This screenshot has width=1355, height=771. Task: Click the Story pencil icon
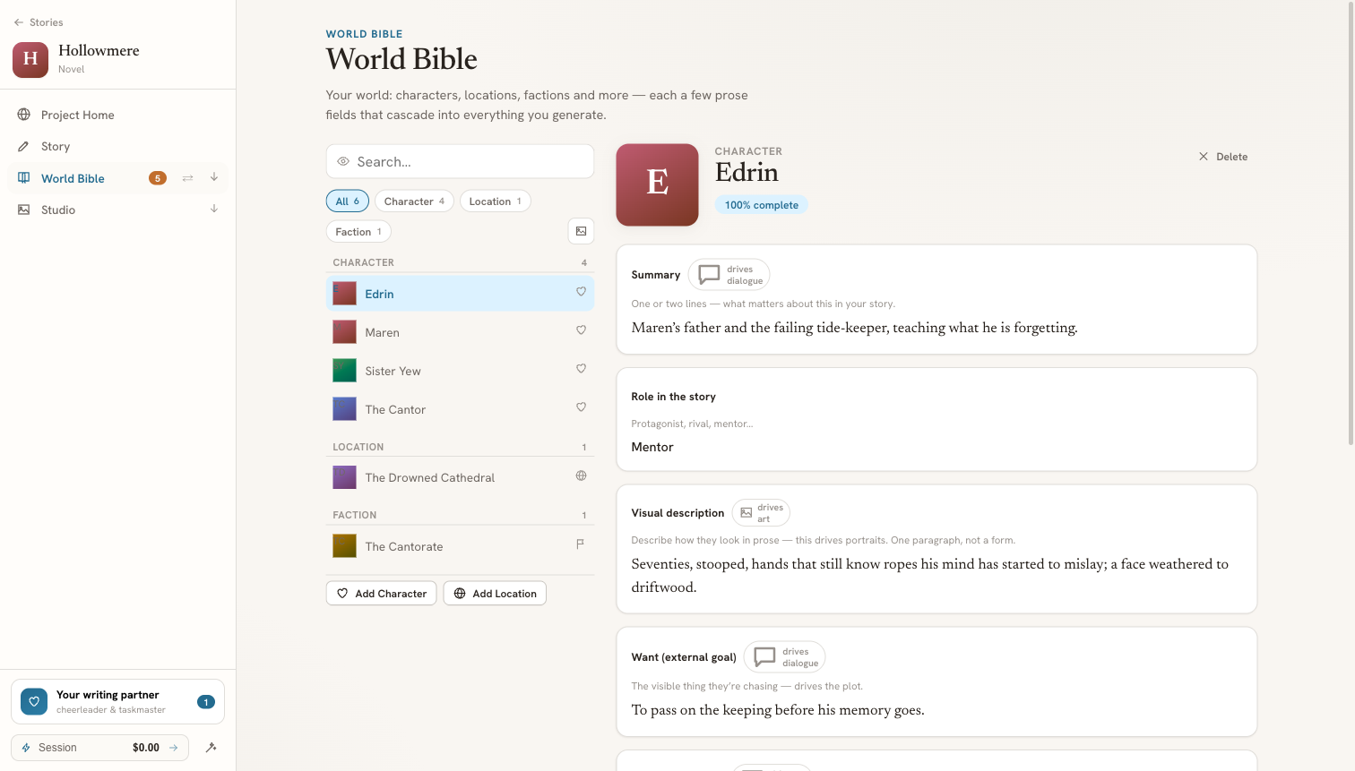[24, 146]
